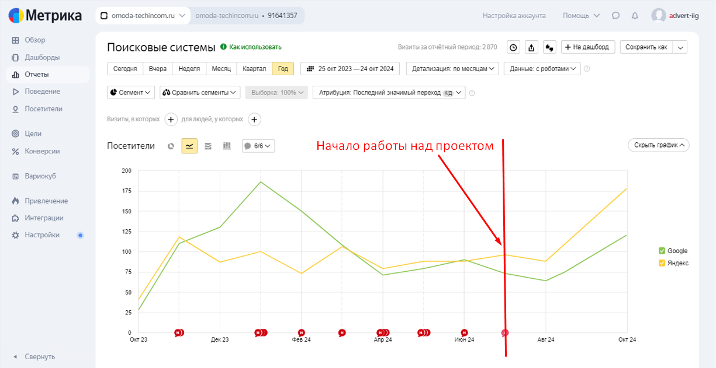Switch to the stacked area chart icon
The image size is (716, 368).
tap(208, 146)
